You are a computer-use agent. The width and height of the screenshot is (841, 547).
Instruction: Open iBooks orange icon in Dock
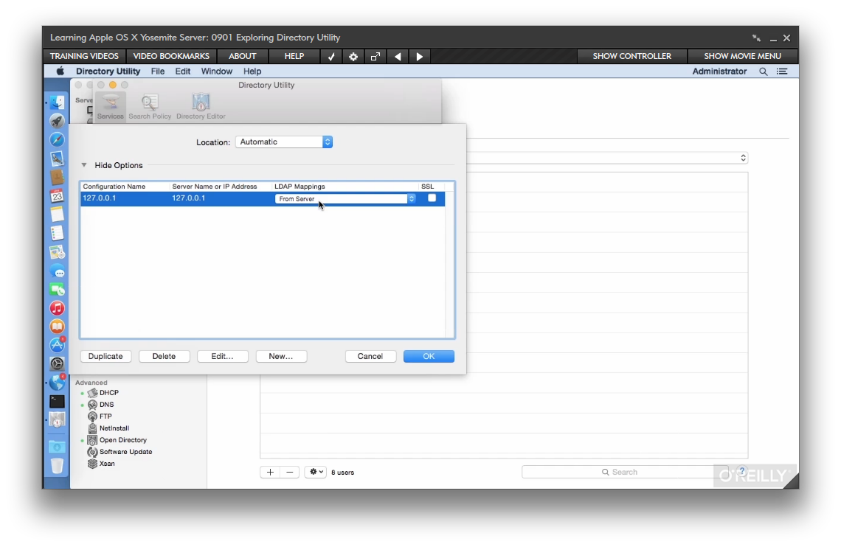(x=57, y=327)
